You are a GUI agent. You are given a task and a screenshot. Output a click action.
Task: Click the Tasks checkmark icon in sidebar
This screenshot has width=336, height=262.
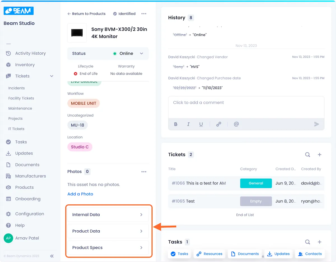pos(8,142)
